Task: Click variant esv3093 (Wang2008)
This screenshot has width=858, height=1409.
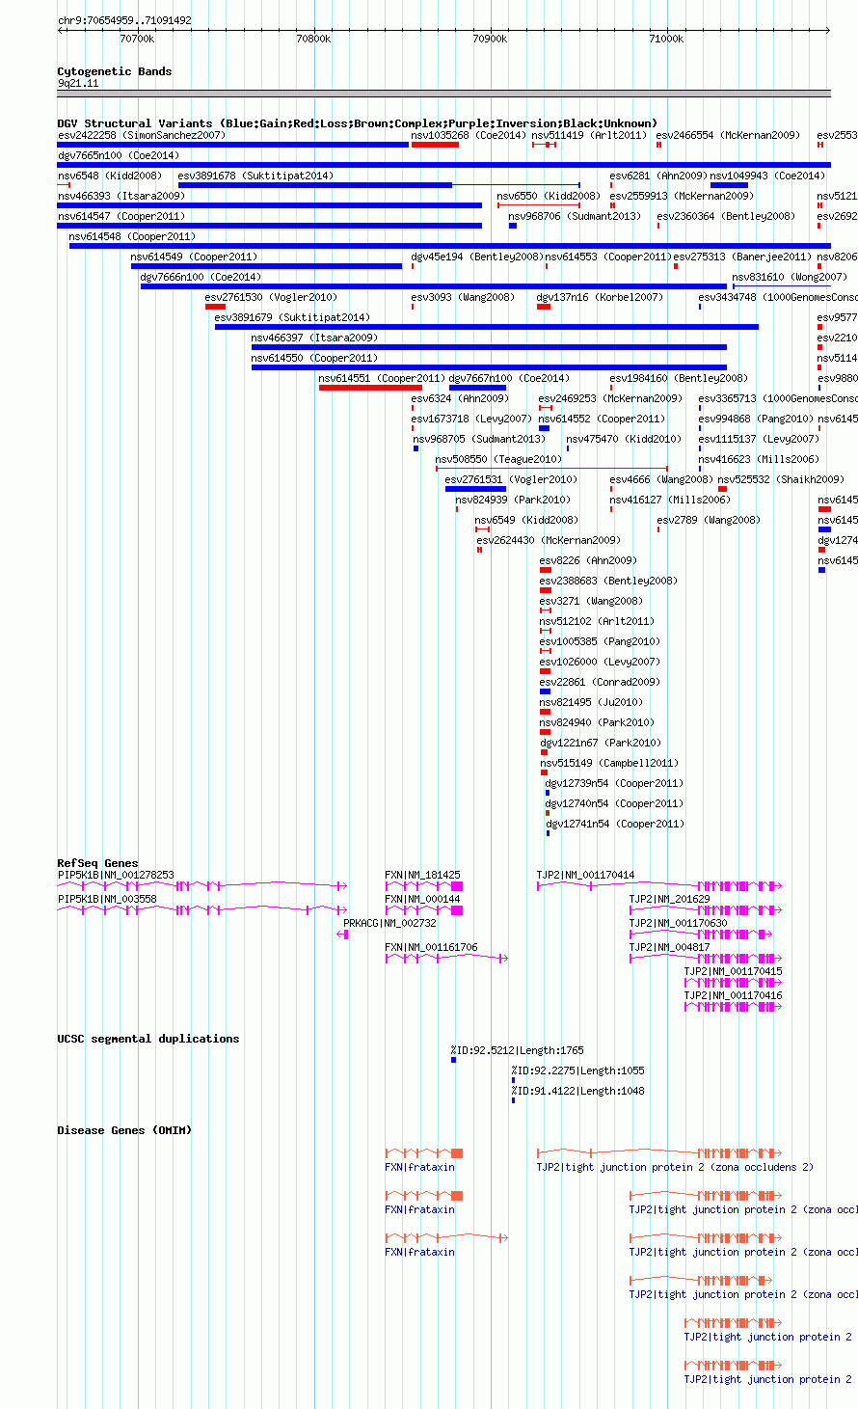Action: coord(463,298)
